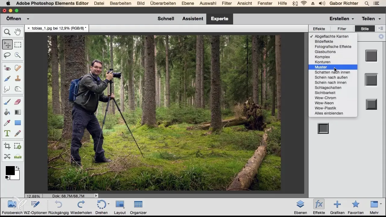Select the Eyedropper color picker tool

[x=7, y=123]
